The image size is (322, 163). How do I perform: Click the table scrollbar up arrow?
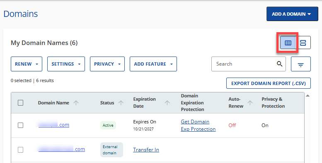[x=307, y=95]
